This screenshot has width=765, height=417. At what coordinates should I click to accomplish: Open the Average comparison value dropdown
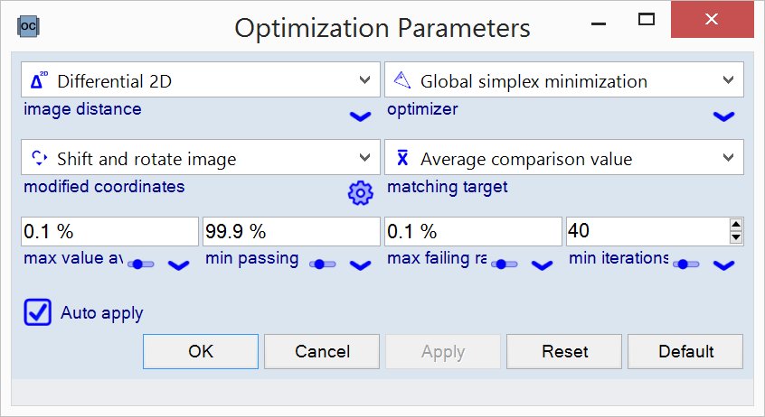[564, 158]
